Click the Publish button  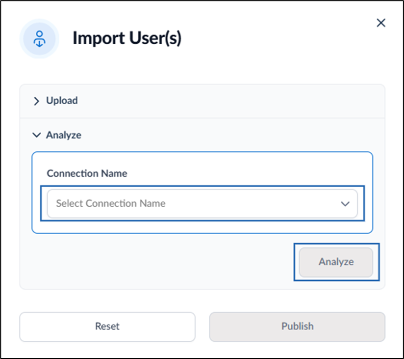point(297,327)
